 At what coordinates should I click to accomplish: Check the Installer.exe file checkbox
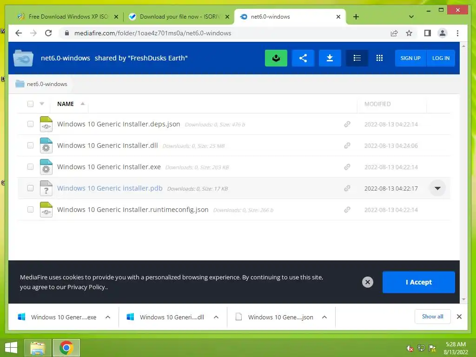click(x=30, y=167)
